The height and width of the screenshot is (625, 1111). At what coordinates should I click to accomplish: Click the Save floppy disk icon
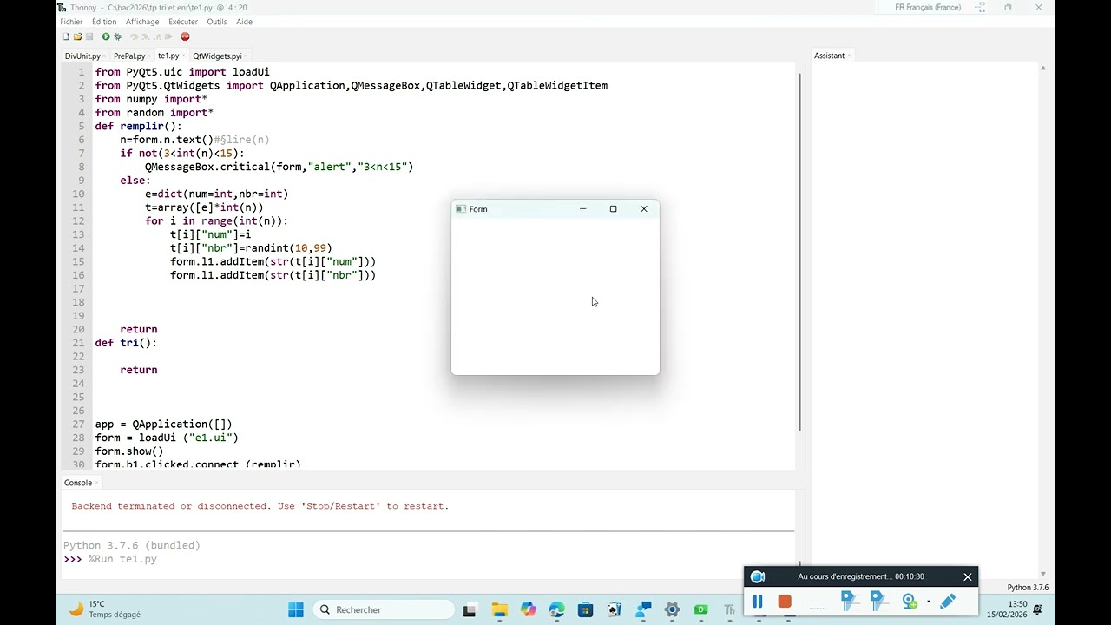coord(89,36)
